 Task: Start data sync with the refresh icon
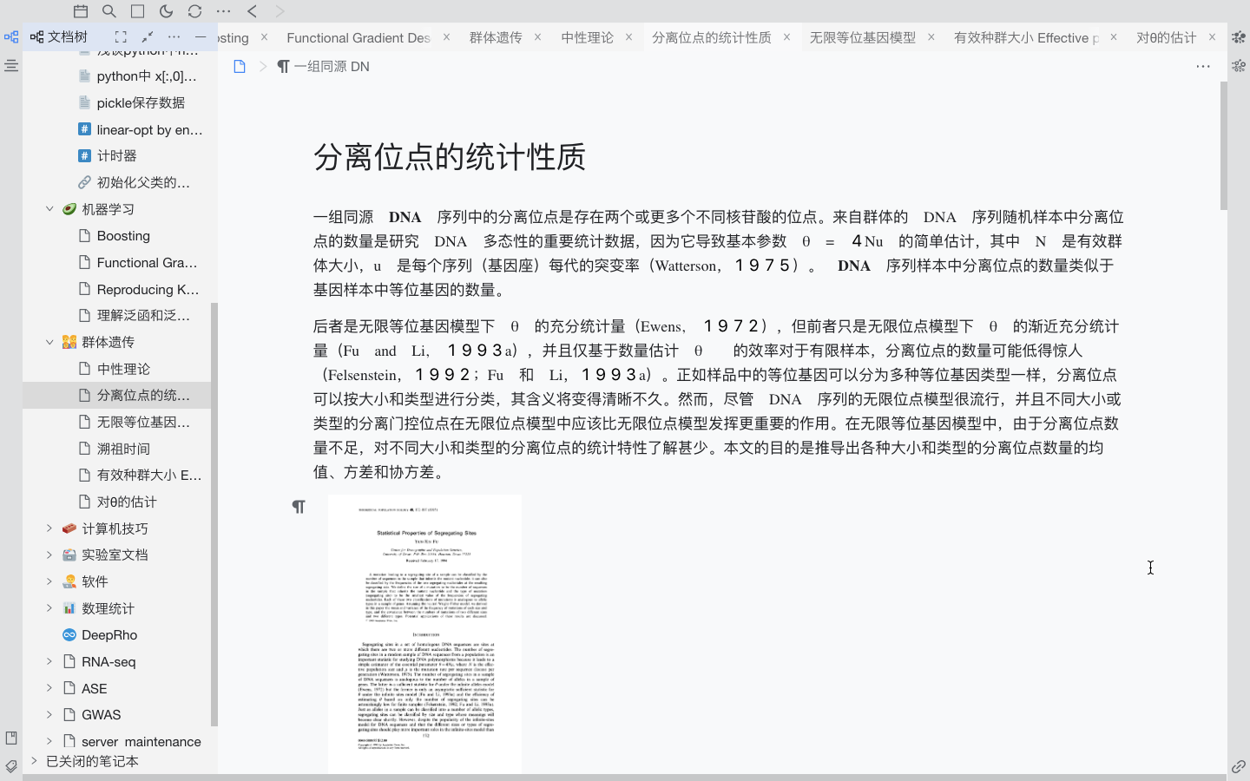click(194, 12)
